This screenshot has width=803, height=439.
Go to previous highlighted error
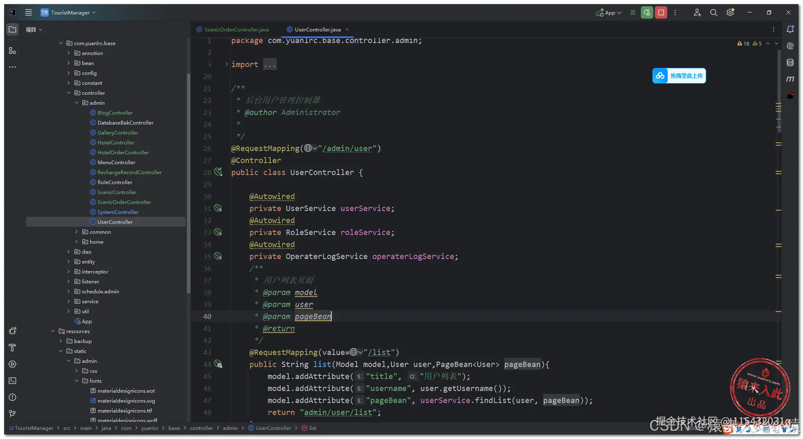tap(768, 43)
